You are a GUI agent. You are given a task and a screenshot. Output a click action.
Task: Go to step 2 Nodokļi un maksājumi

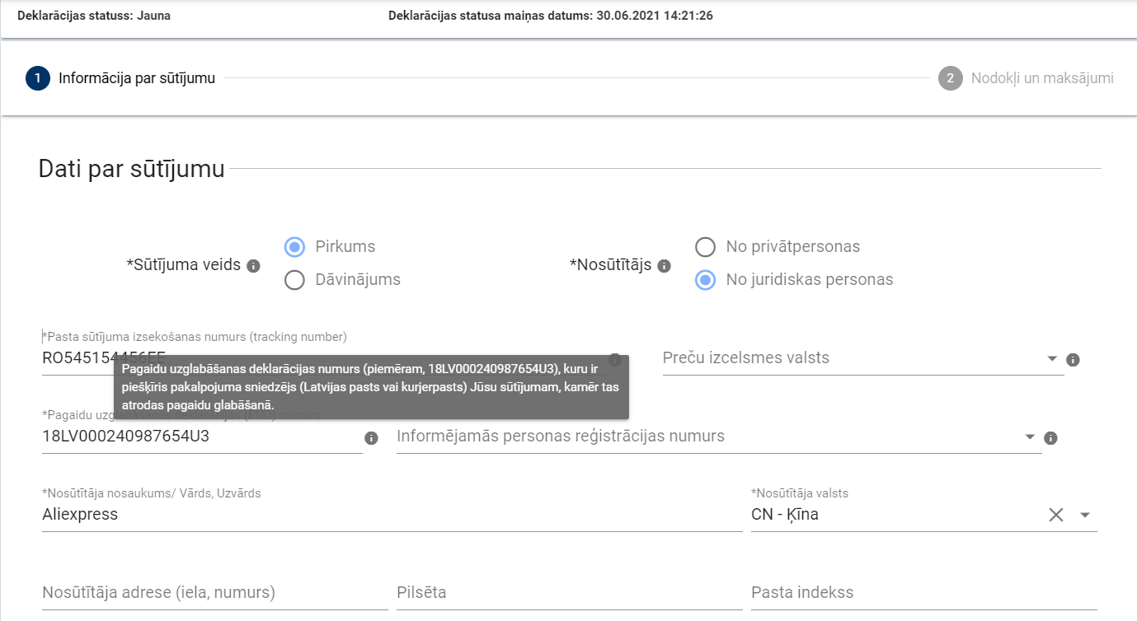point(1026,78)
